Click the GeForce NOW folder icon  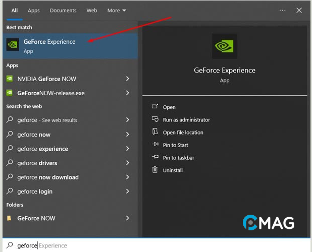pyautogui.click(x=10, y=218)
